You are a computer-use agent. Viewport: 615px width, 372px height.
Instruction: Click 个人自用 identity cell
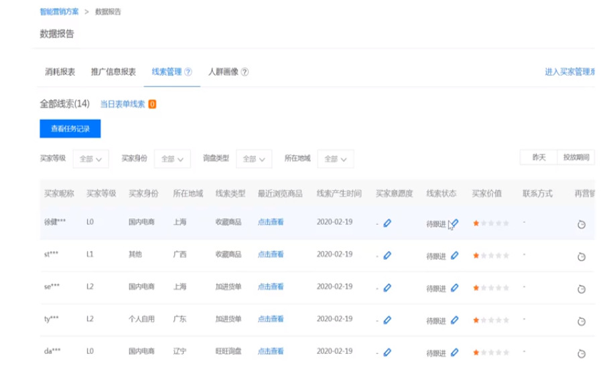[x=141, y=319]
